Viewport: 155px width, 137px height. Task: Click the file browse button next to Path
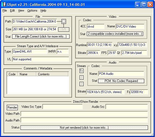[x=64, y=21]
